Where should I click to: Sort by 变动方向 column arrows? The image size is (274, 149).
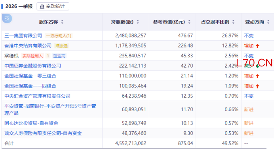(x=268, y=22)
